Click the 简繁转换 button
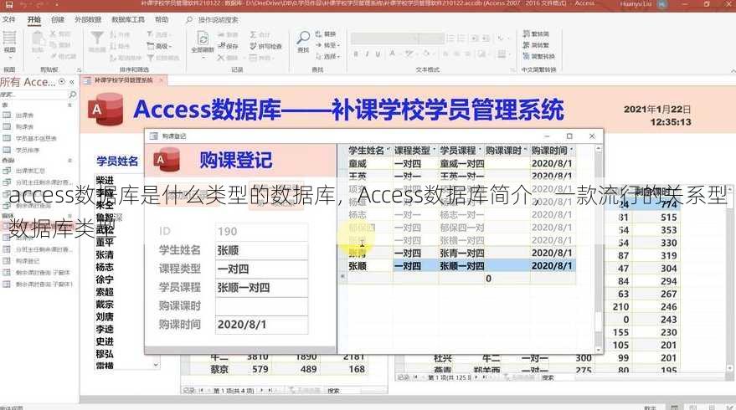The width and height of the screenshot is (736, 410). coord(539,56)
